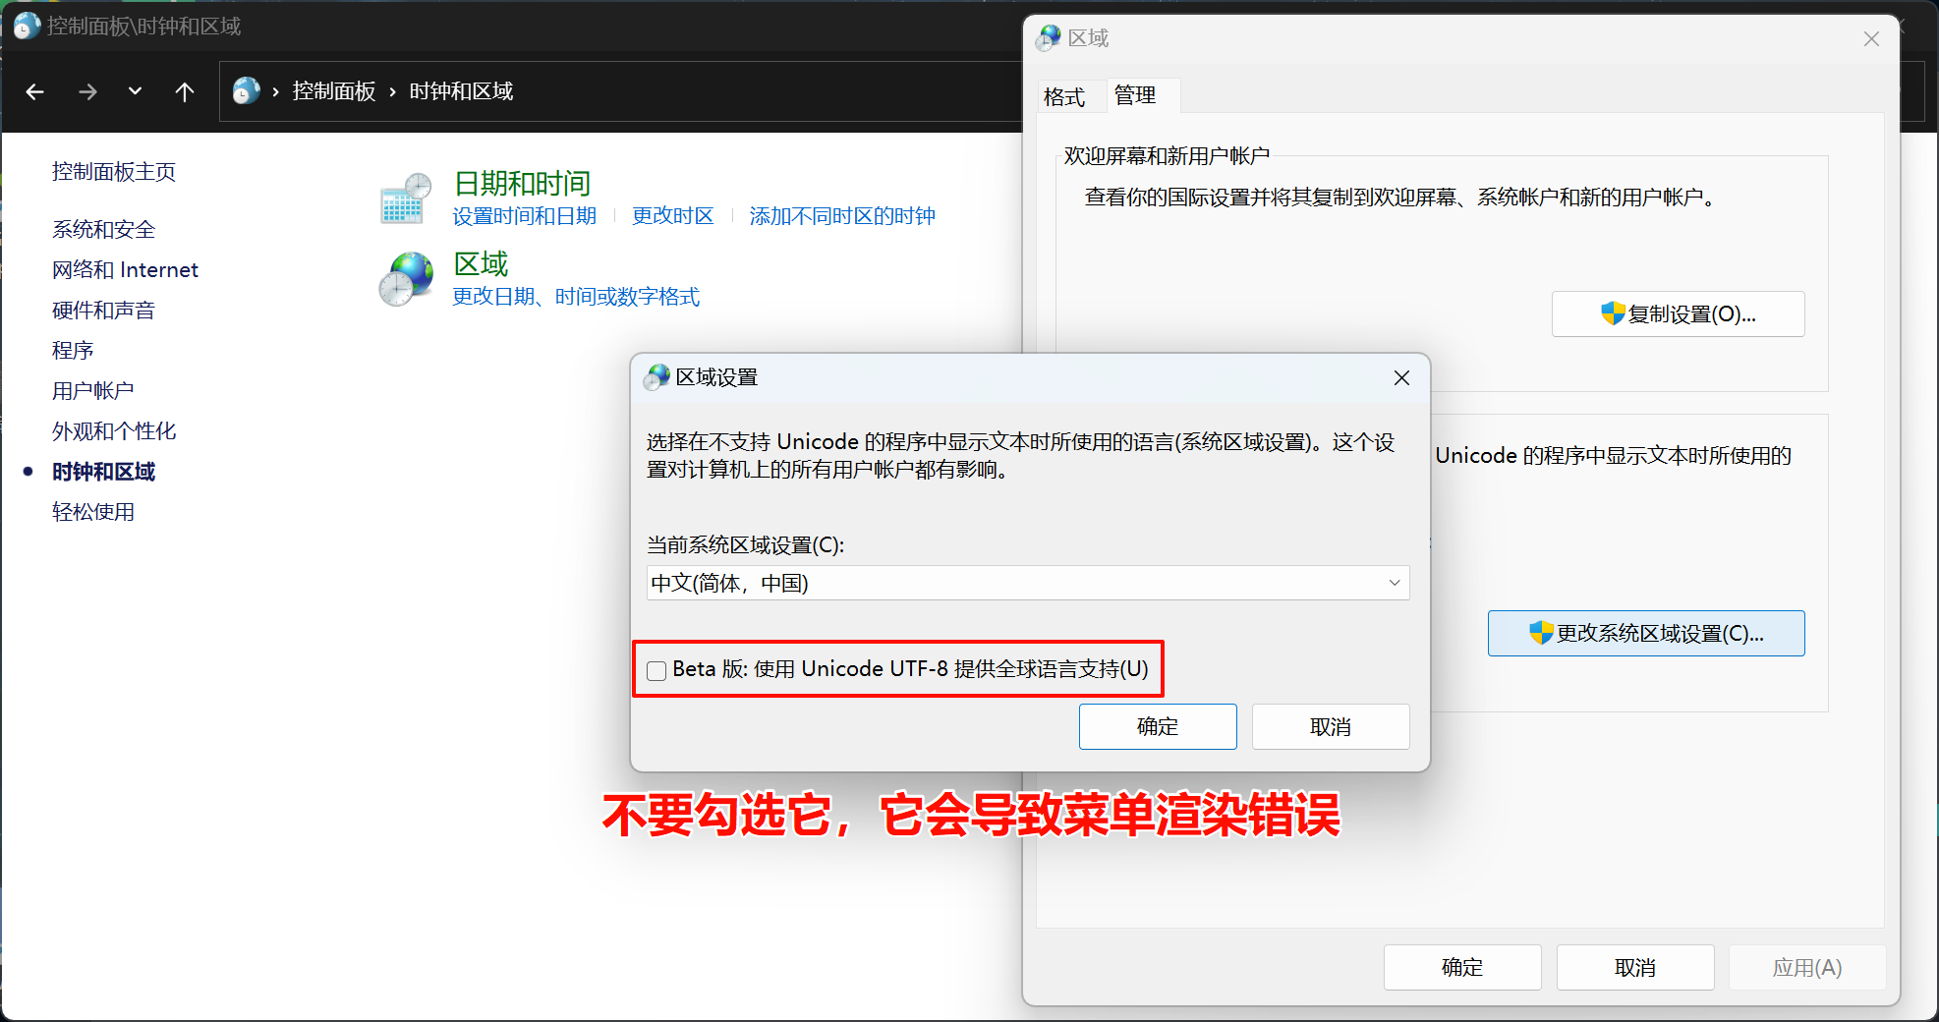Viewport: 1939px width, 1022px height.
Task: Click the 更改系统区域设置(C)... button
Action: 1646,634
